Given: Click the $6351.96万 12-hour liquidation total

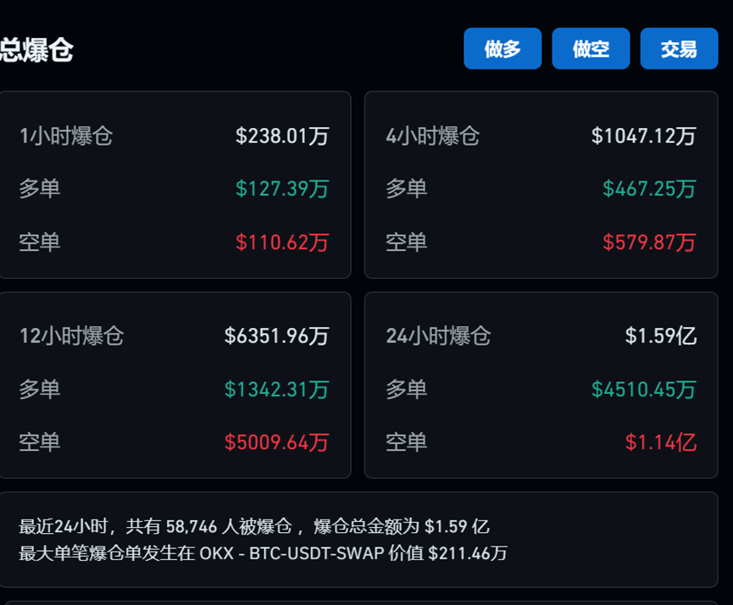Looking at the screenshot, I should pyautogui.click(x=276, y=336).
